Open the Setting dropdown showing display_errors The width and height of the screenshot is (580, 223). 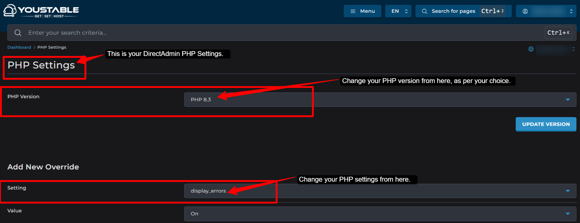380,191
